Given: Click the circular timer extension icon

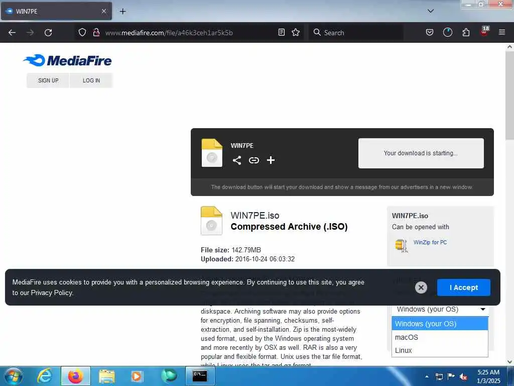Looking at the screenshot, I should (447, 33).
